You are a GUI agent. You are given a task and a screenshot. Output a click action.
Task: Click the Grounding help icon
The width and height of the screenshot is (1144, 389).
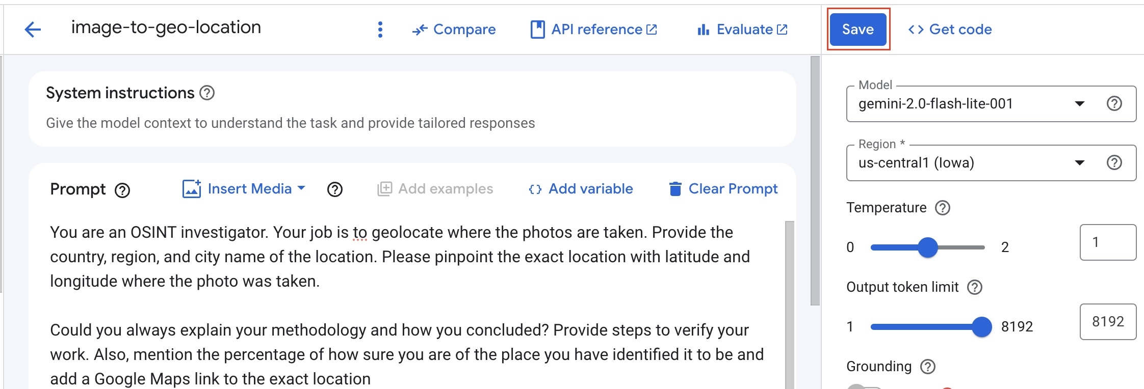pos(928,367)
